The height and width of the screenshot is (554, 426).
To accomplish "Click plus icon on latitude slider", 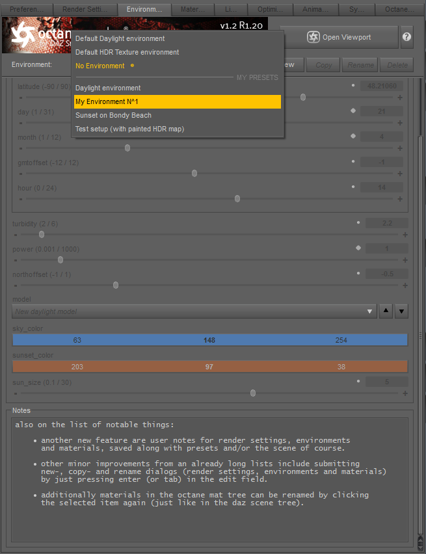I will [x=400, y=98].
